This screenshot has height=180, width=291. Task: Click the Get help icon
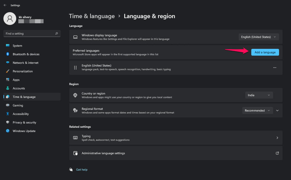71,169
